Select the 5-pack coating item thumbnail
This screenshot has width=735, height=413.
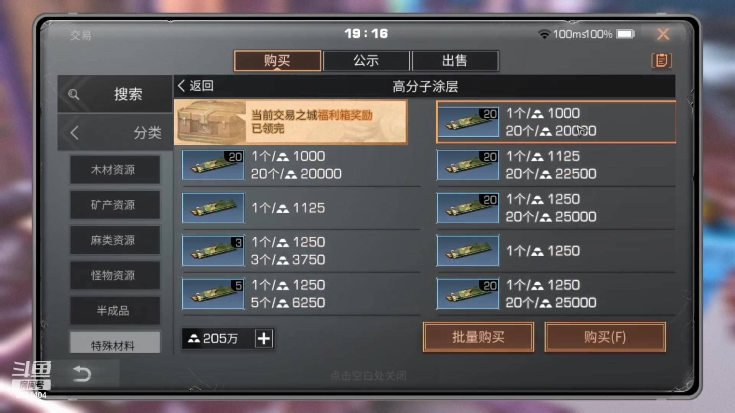point(213,294)
